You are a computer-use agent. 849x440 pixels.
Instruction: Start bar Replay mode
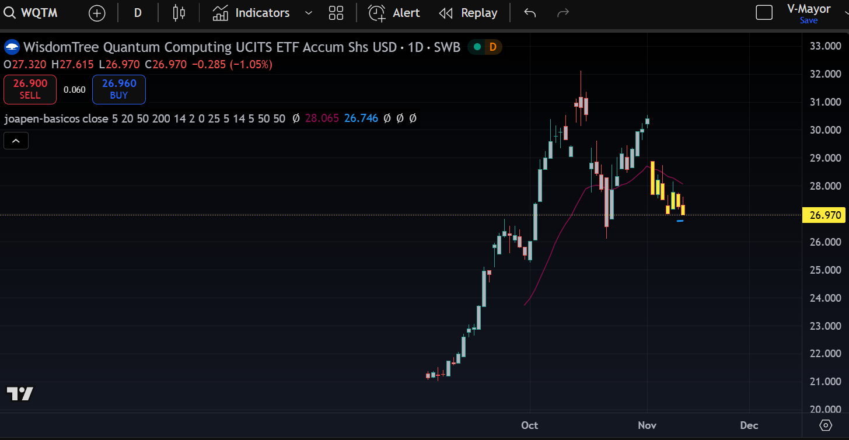(x=468, y=13)
